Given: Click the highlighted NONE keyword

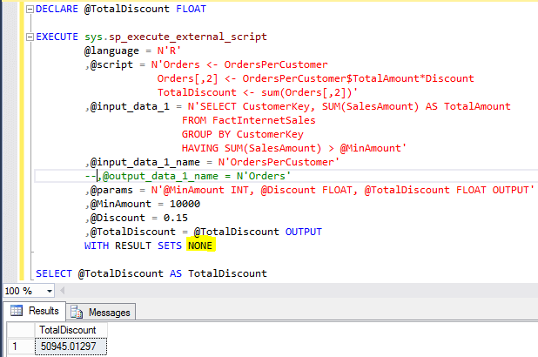Looking at the screenshot, I should tap(201, 246).
